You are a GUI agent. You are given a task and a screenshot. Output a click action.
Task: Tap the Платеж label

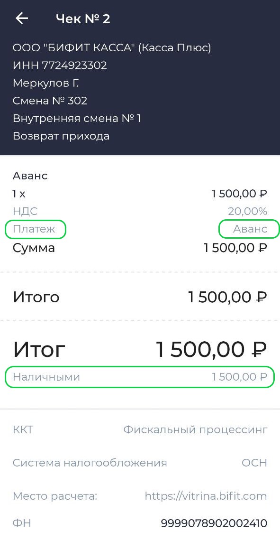pyautogui.click(x=34, y=229)
